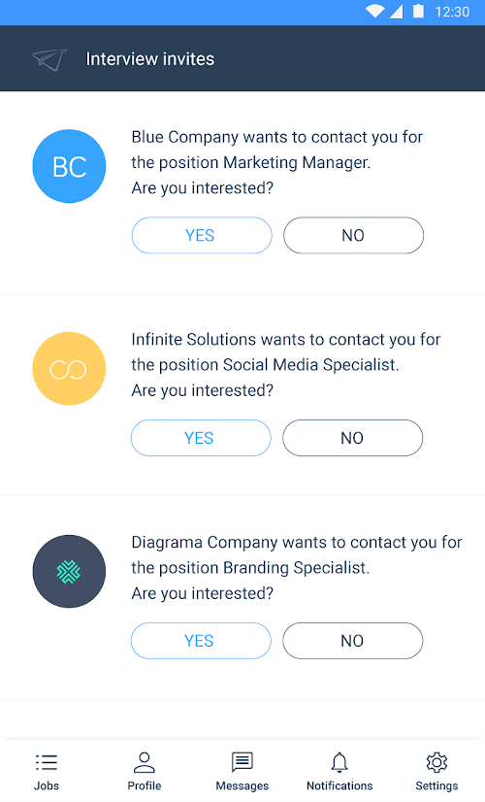
Task: Open the Messages chat icon
Action: click(x=242, y=762)
